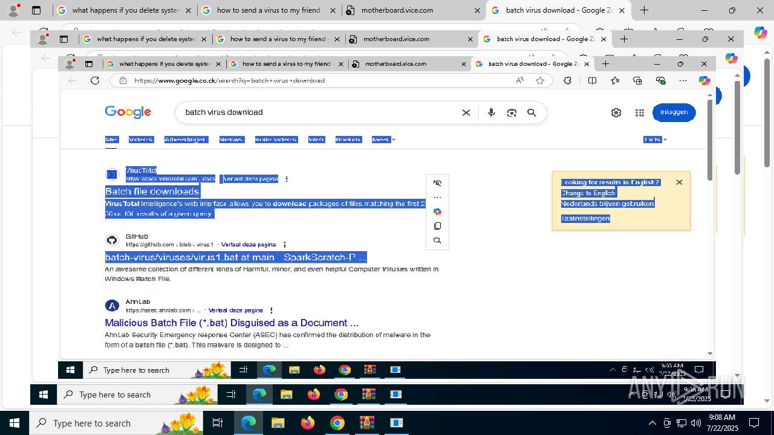Click Copilot icon in selection mini menu
774x435 pixels.
437,211
